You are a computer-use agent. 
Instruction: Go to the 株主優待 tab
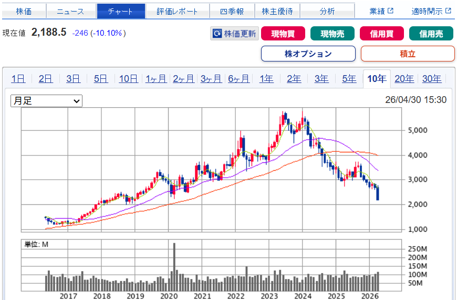[x=277, y=11]
